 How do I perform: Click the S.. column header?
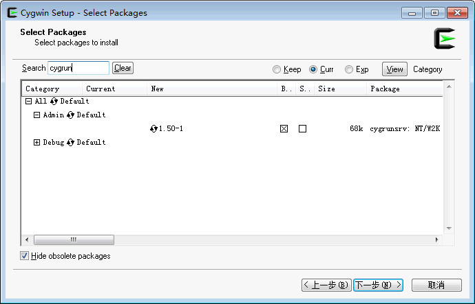[305, 89]
